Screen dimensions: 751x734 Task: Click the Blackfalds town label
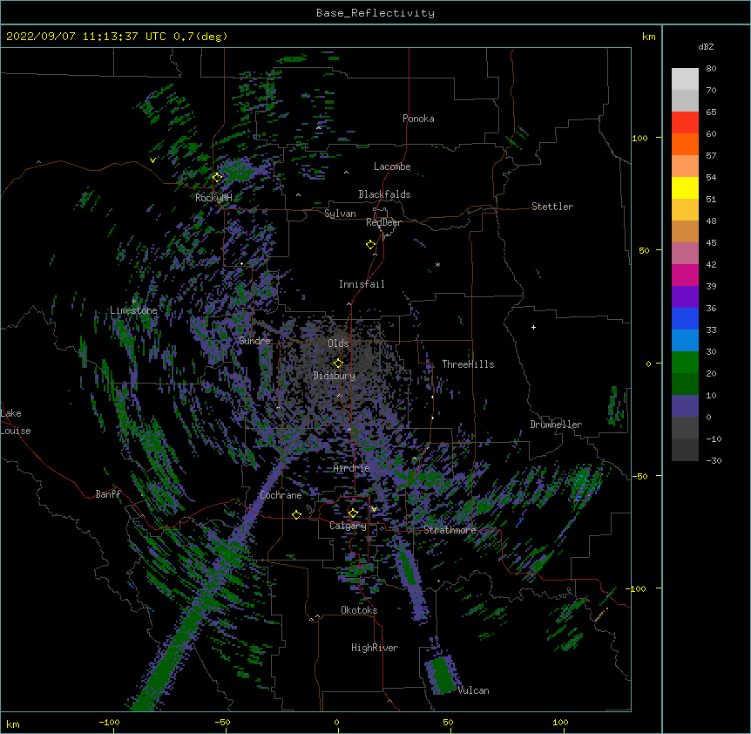click(384, 194)
